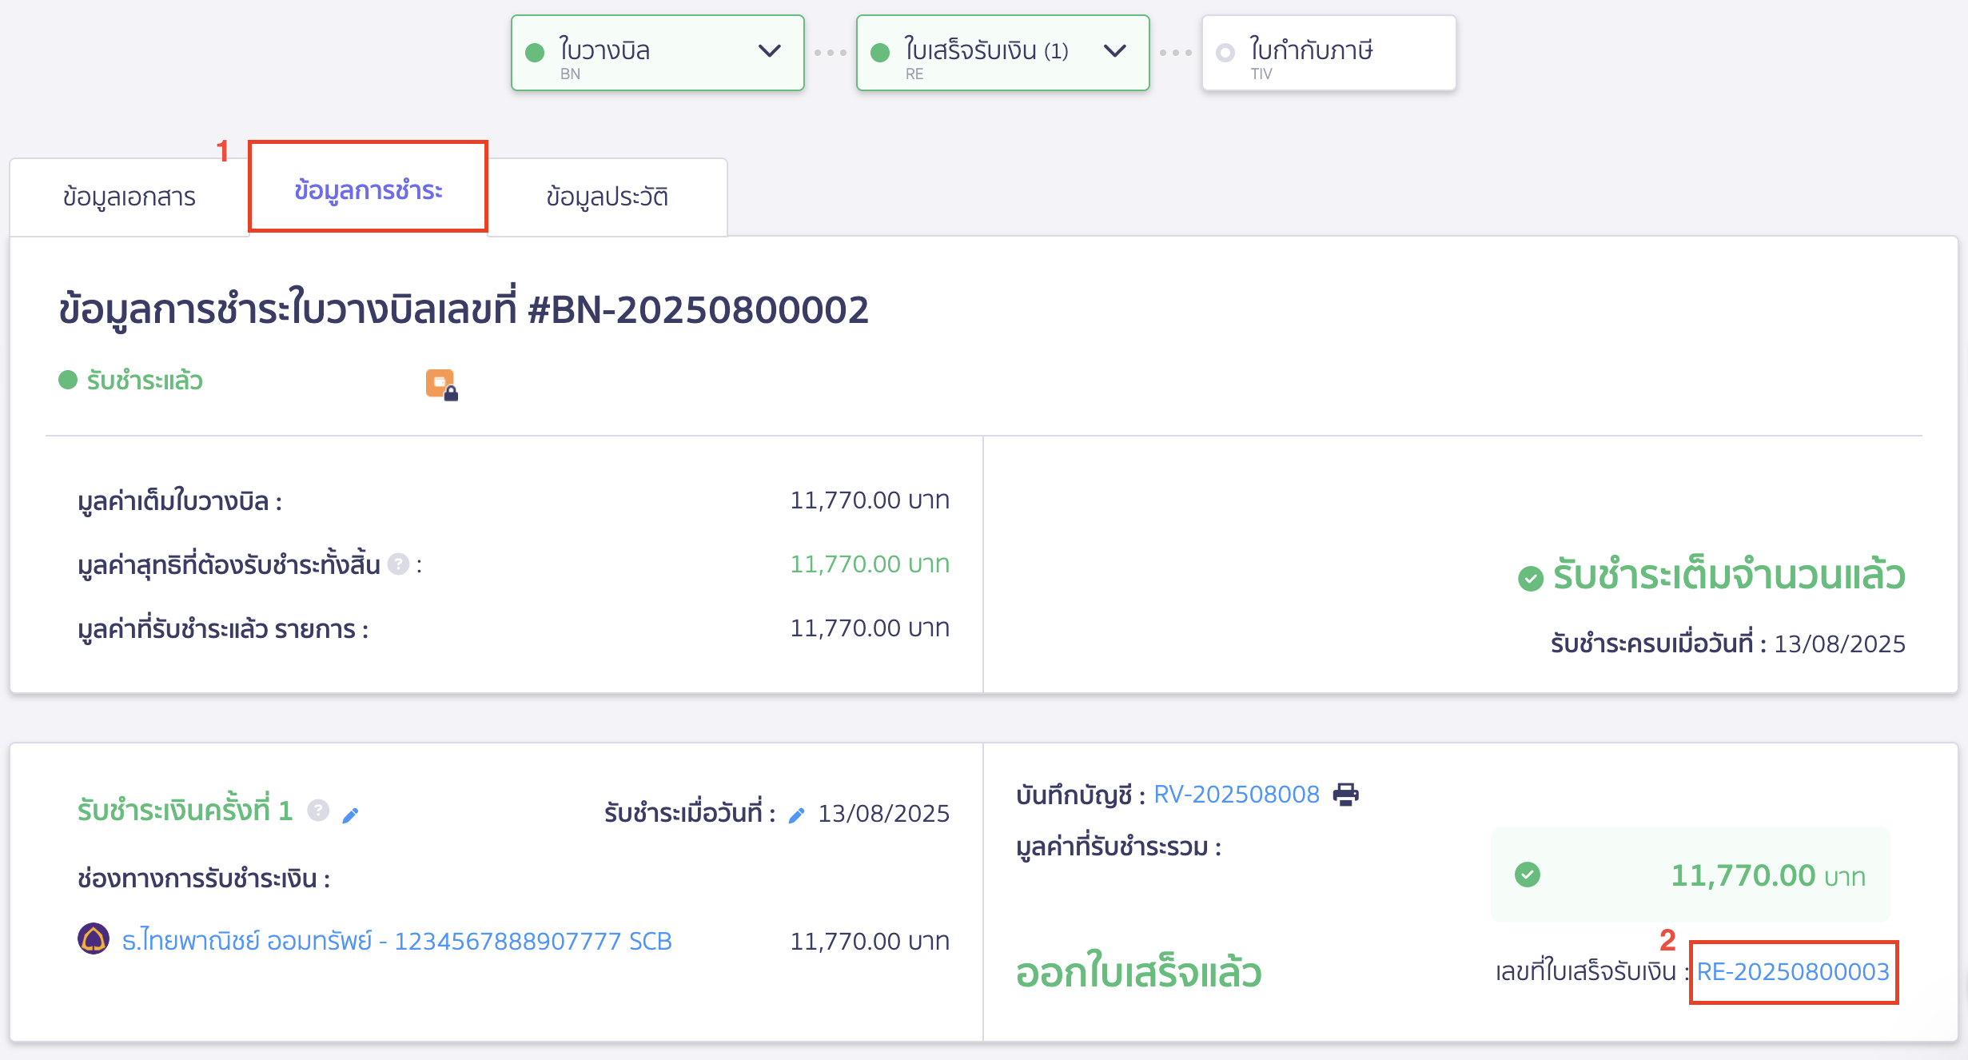
Task: Click the SCB bank logo icon
Action: [94, 938]
